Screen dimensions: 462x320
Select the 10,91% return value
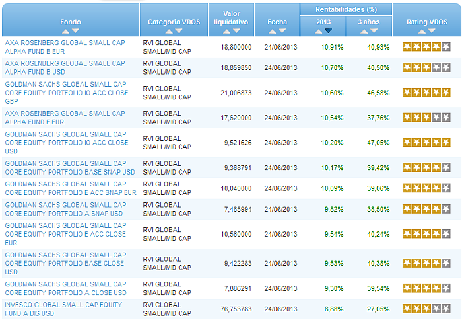click(x=332, y=47)
